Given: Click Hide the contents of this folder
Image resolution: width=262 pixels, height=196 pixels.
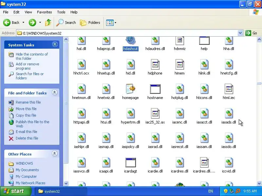Looking at the screenshot, I should 32,56.
